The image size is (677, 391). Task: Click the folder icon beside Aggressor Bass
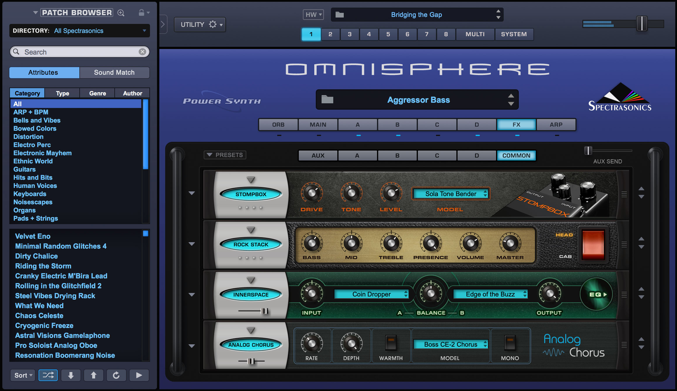tap(327, 100)
